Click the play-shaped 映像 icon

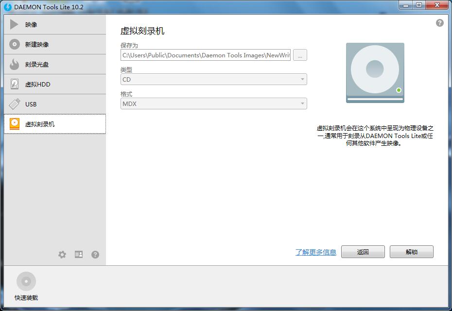[14, 24]
